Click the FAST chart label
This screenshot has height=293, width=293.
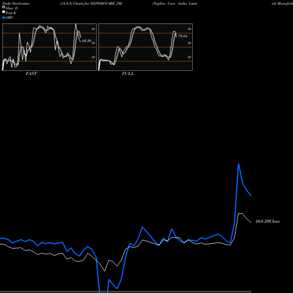(x=31, y=73)
